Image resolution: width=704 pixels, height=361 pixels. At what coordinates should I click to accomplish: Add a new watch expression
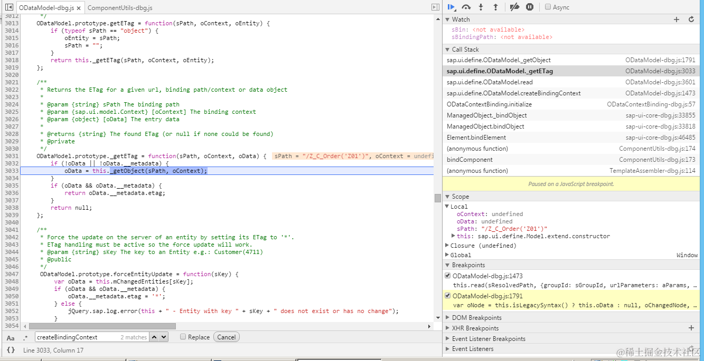677,19
